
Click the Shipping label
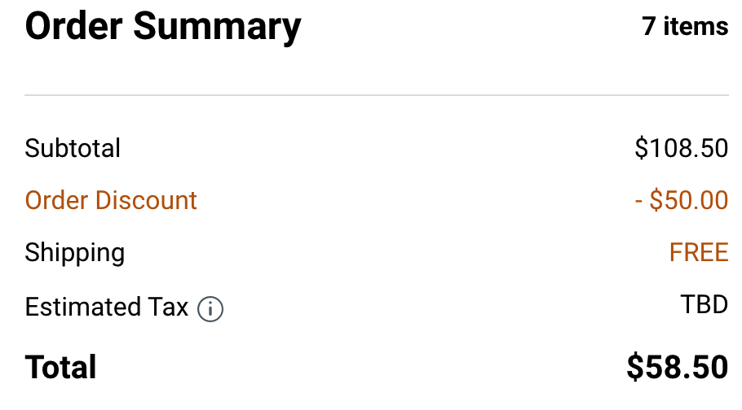75,253
